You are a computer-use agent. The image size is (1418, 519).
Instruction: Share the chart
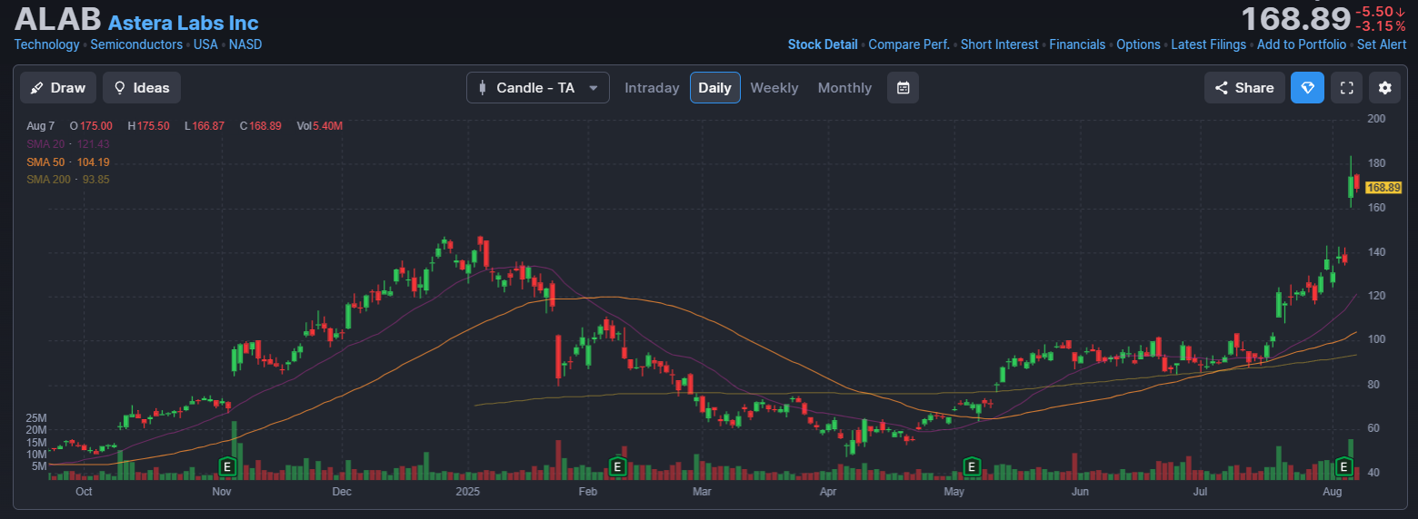[1244, 88]
